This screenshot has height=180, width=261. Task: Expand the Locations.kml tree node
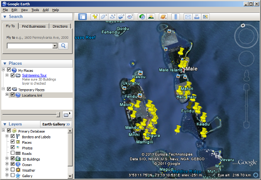tap(7, 95)
